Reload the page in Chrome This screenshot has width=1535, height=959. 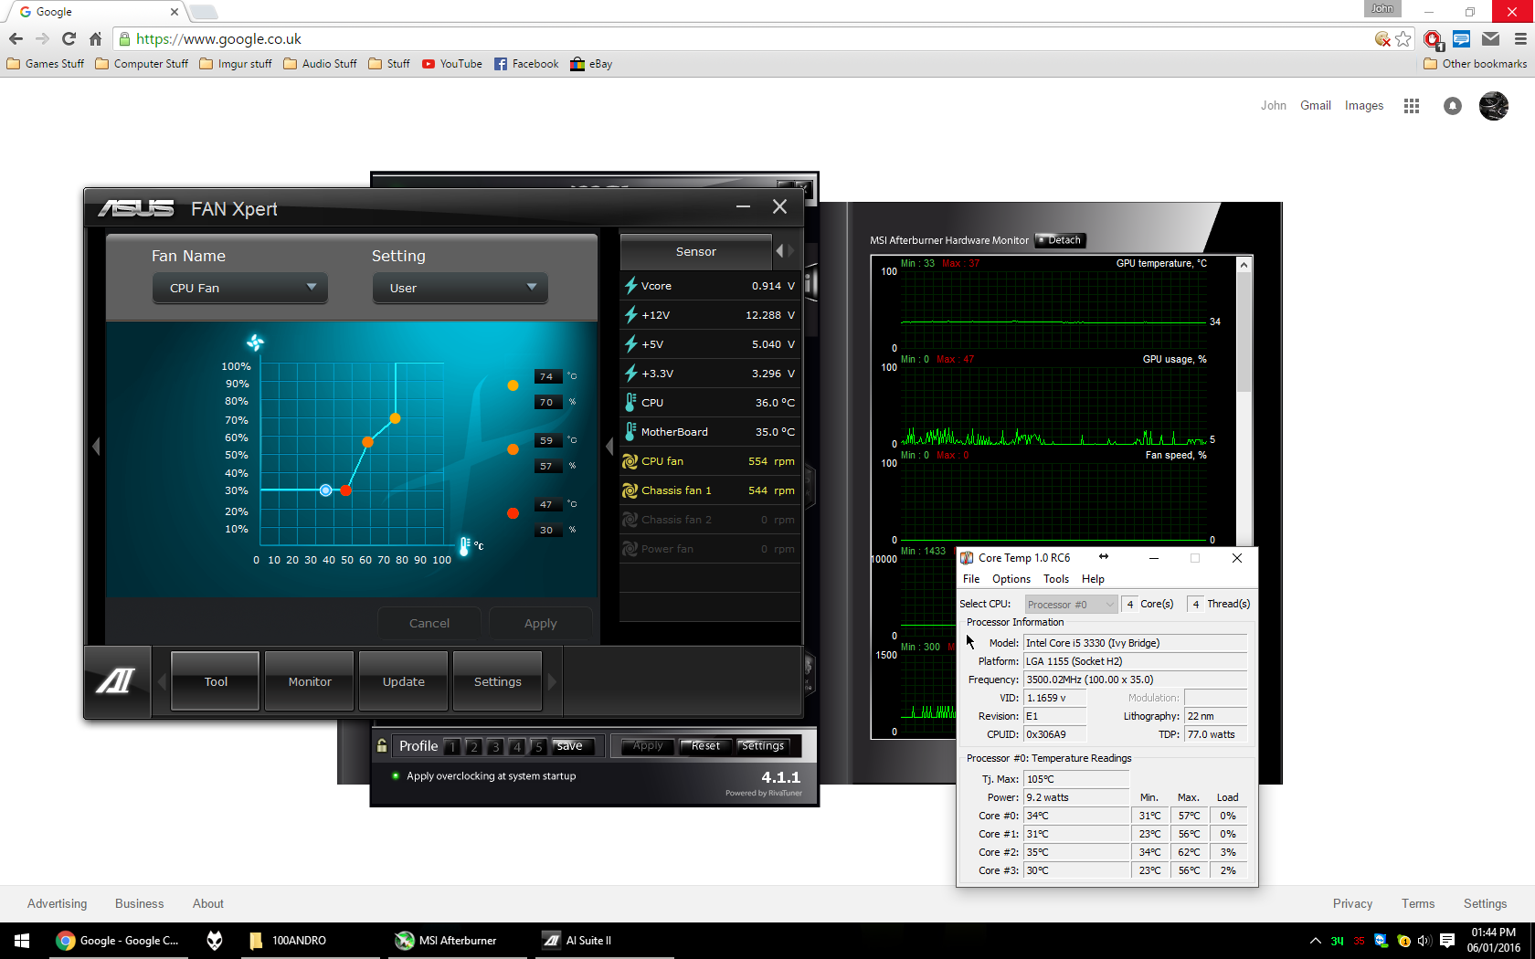(x=69, y=38)
